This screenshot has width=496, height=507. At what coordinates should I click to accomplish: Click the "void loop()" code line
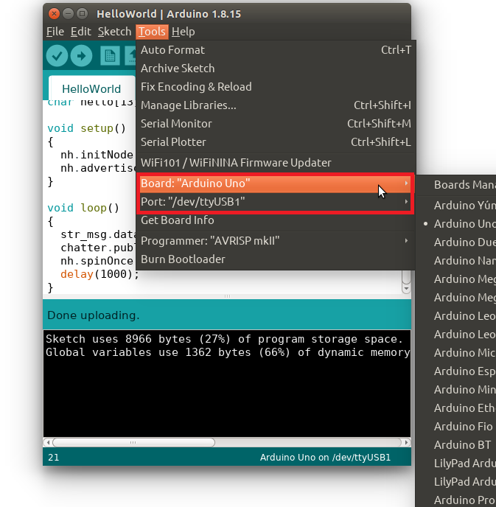point(83,208)
